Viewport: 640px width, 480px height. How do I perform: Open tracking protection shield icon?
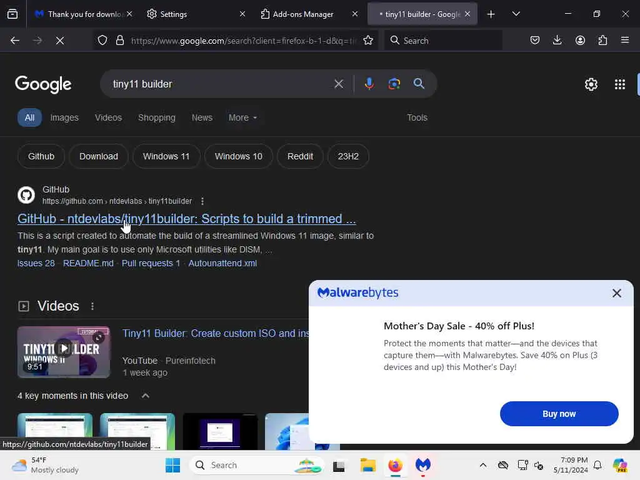(102, 40)
